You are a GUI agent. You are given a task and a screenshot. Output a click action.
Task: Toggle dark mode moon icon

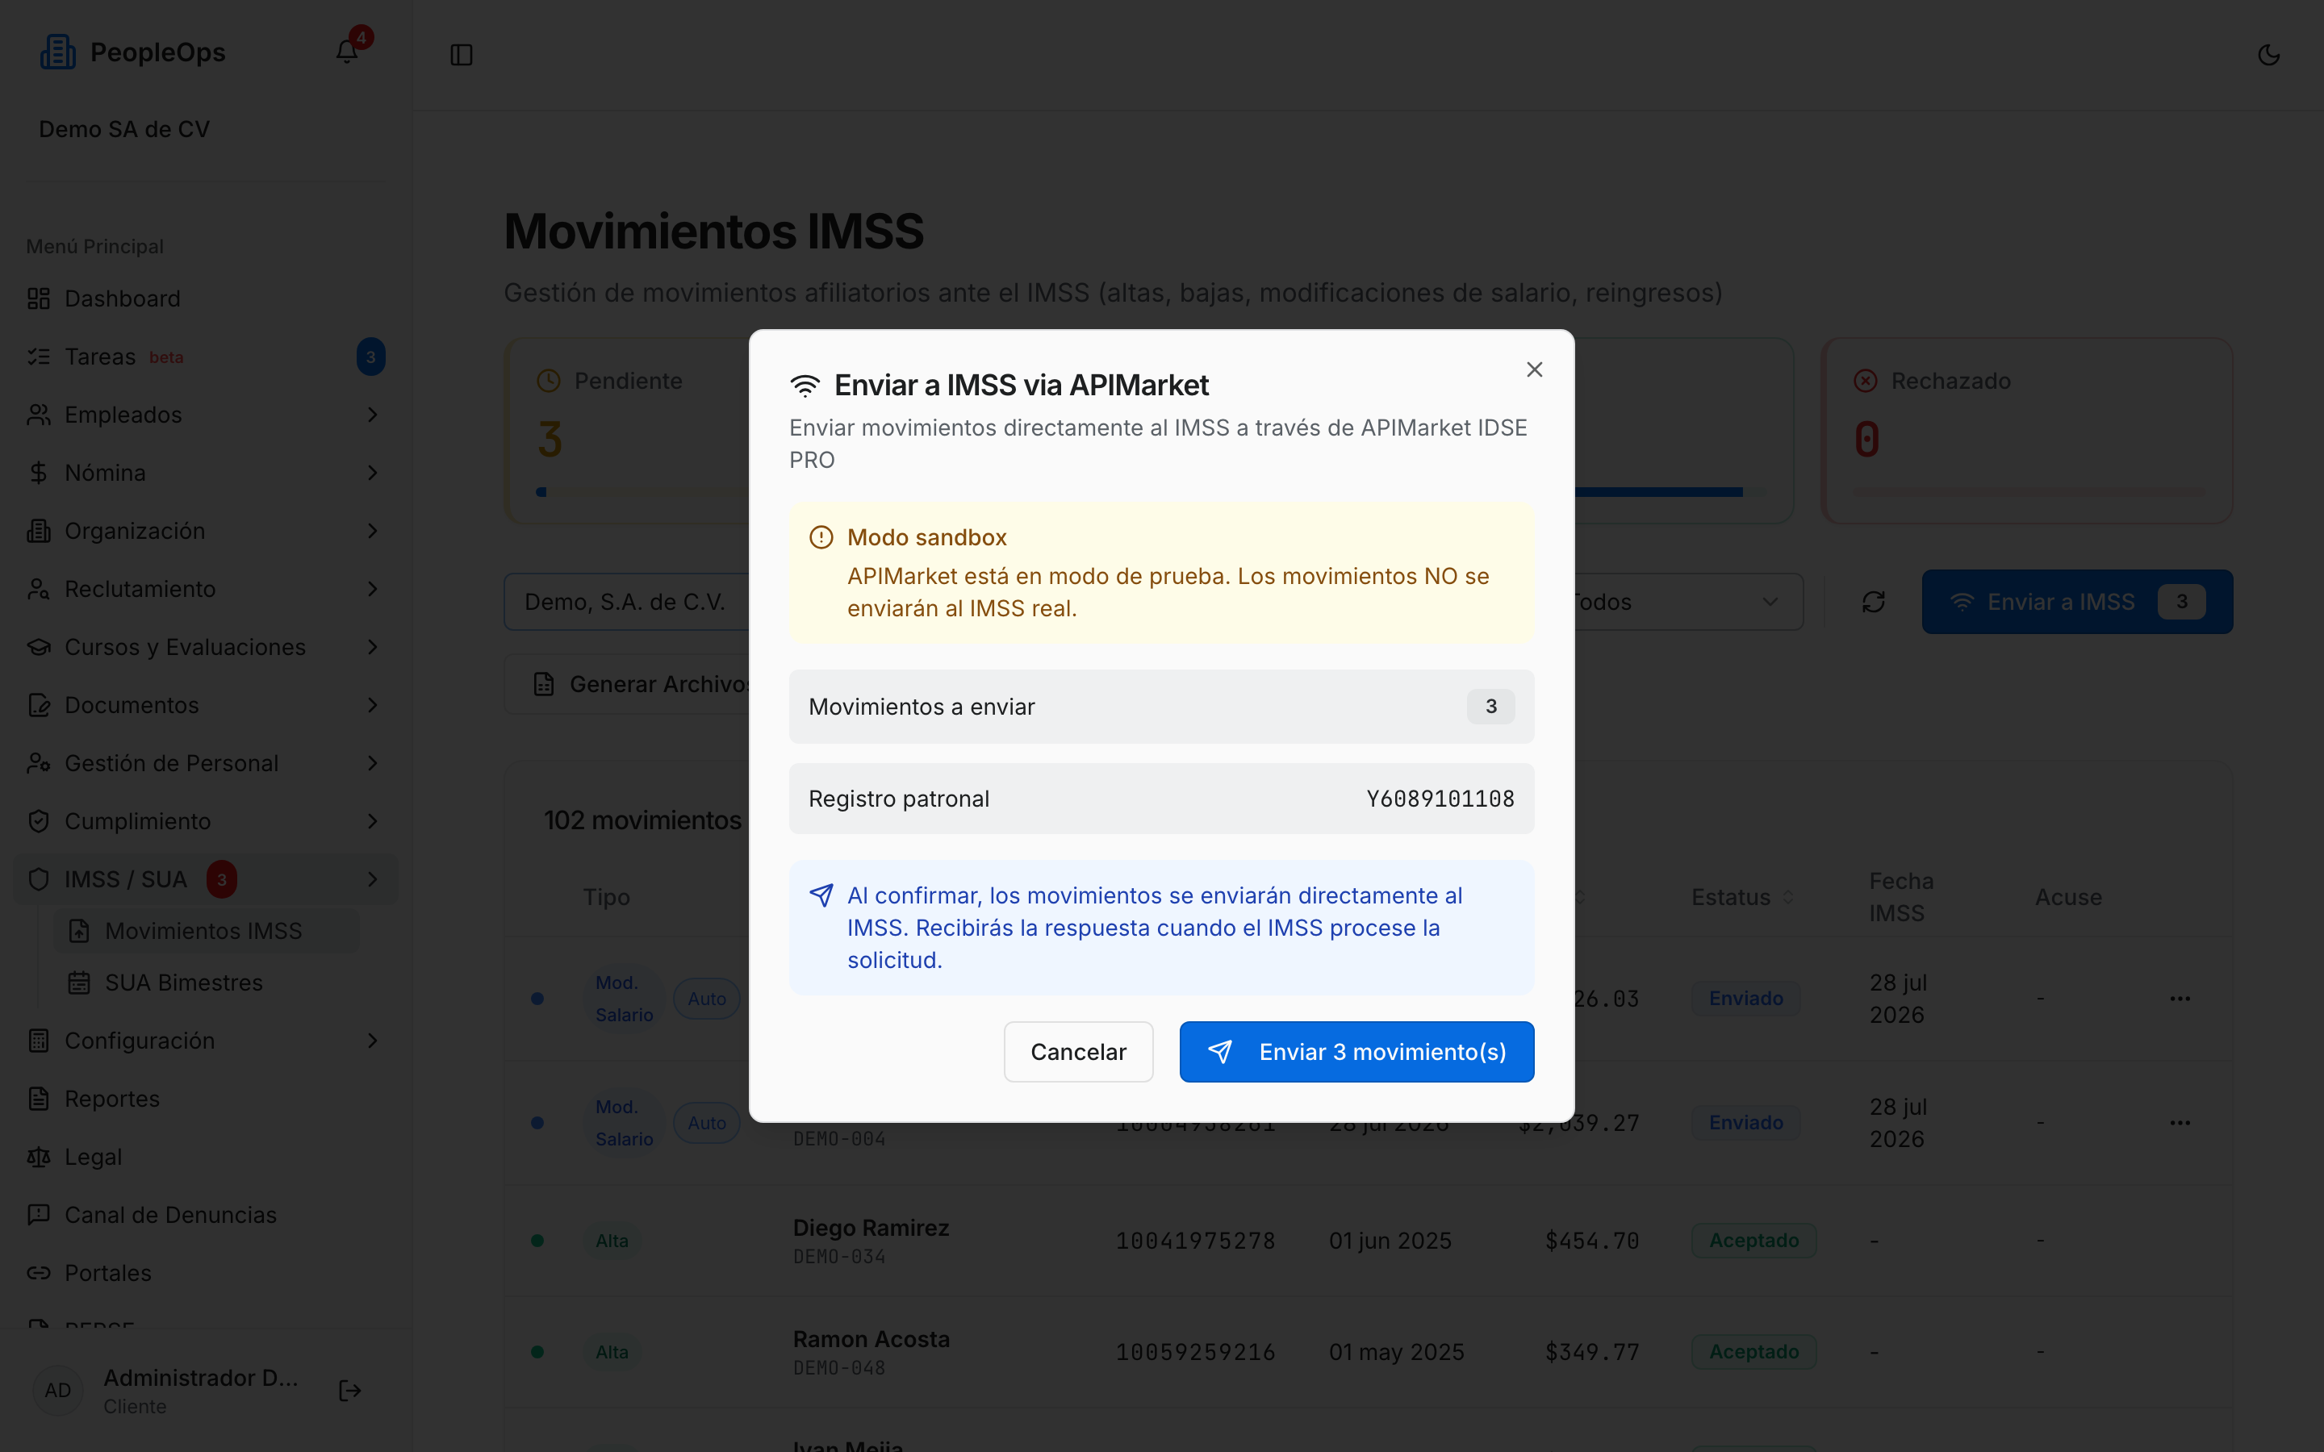(2268, 55)
